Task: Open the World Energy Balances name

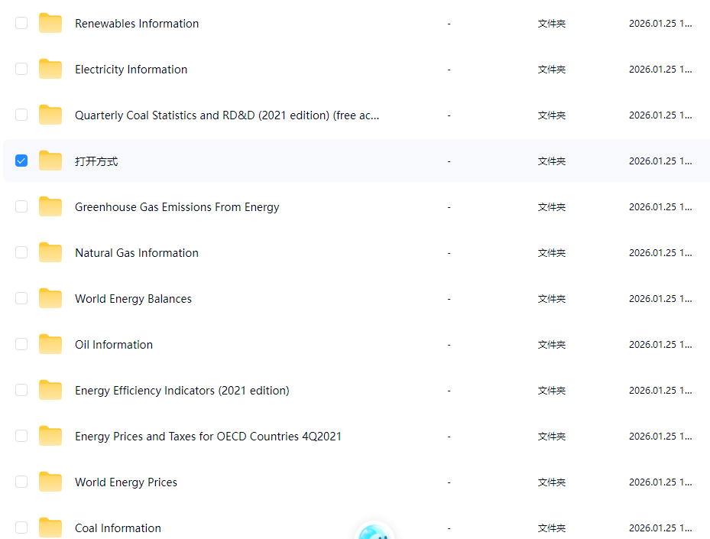Action: click(x=133, y=299)
